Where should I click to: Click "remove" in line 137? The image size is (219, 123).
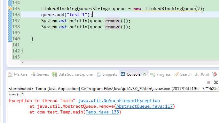tap(113, 21)
